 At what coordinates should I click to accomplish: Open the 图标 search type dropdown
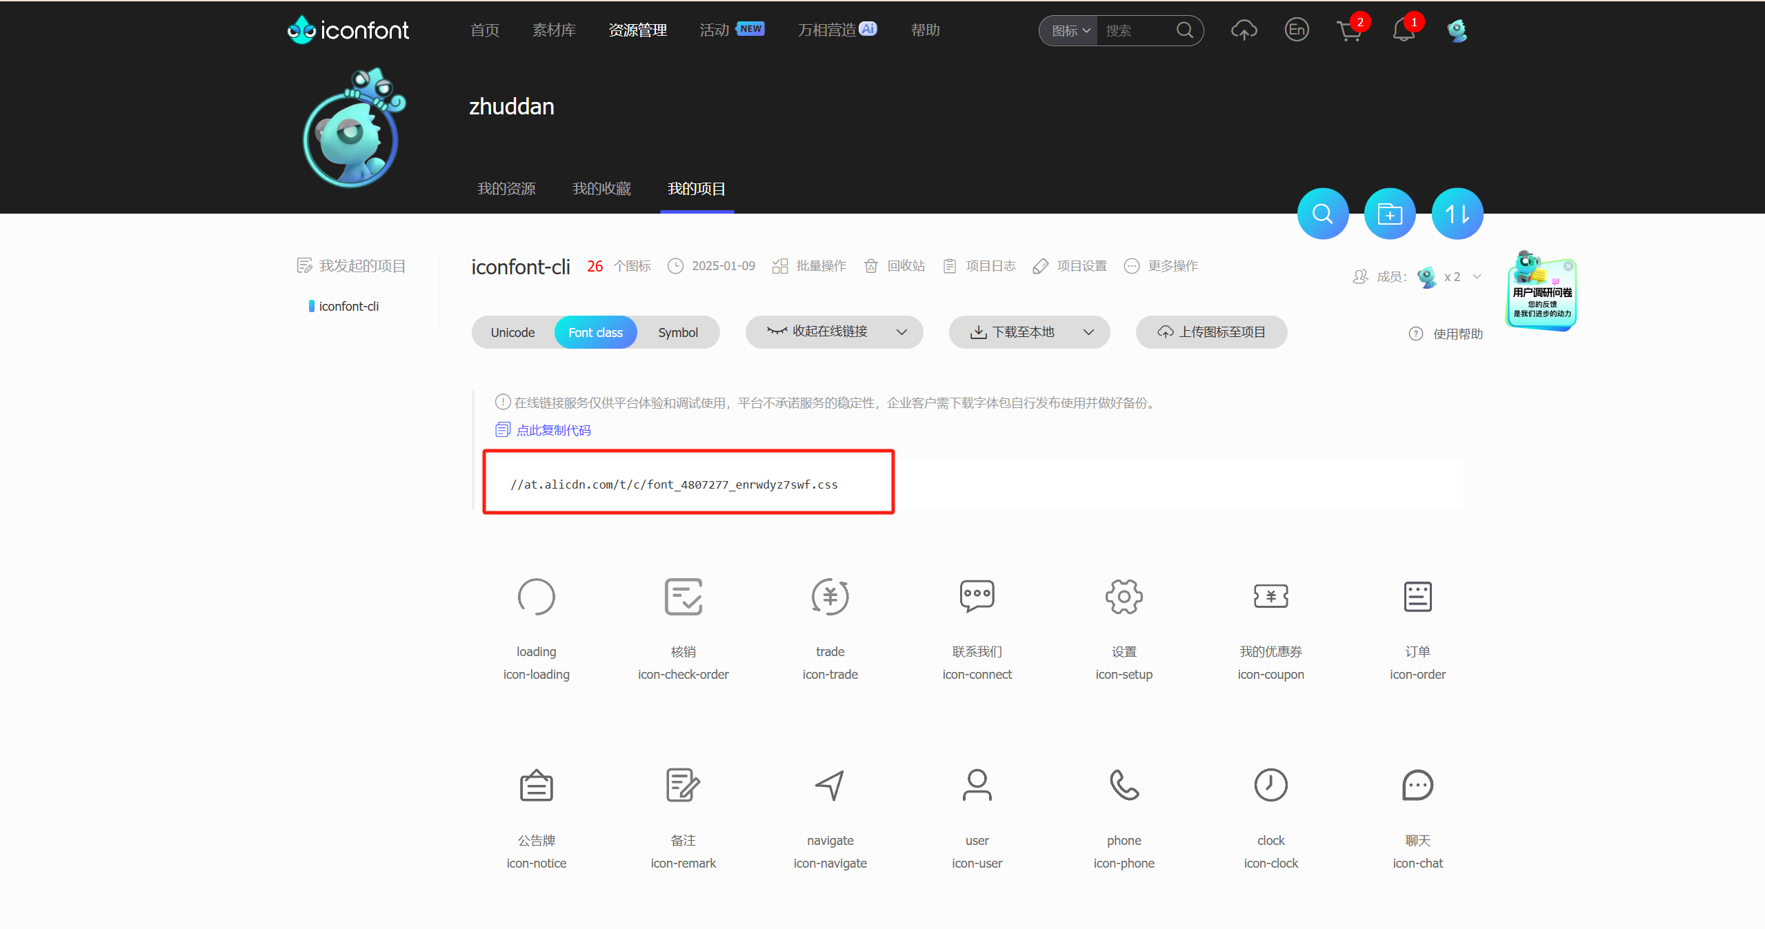pyautogui.click(x=1070, y=31)
